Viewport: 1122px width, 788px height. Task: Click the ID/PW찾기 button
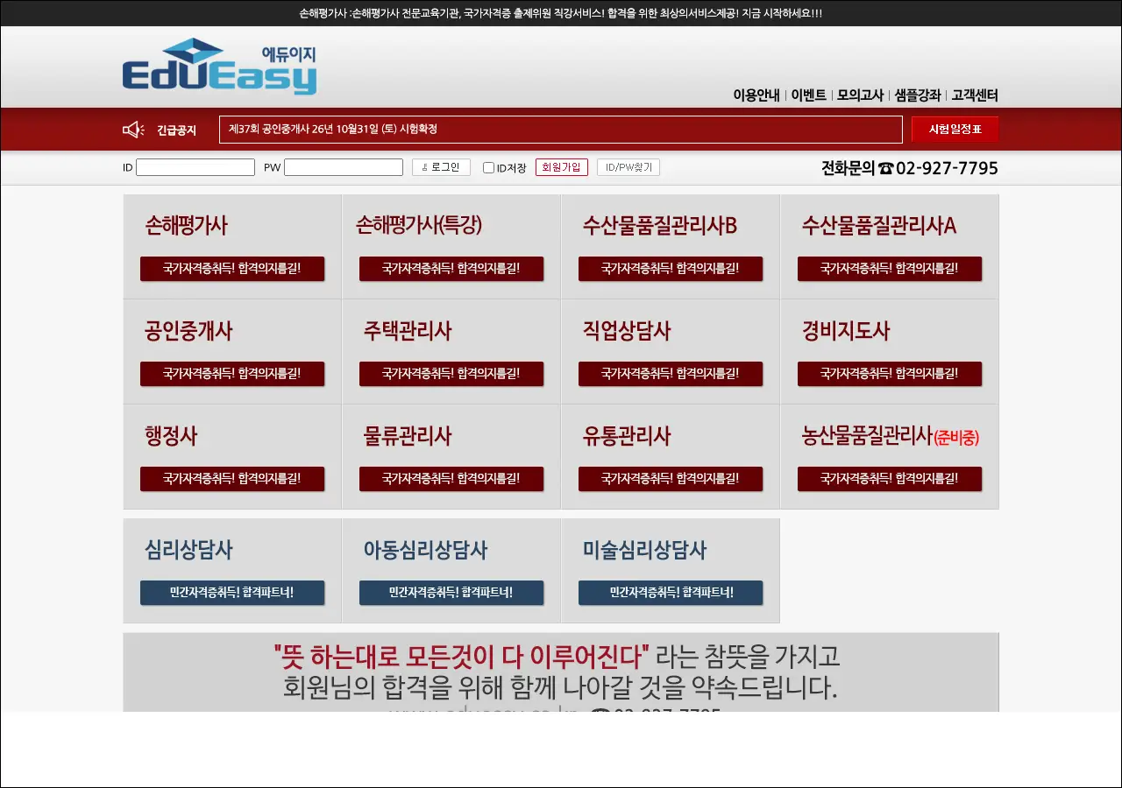pos(628,167)
